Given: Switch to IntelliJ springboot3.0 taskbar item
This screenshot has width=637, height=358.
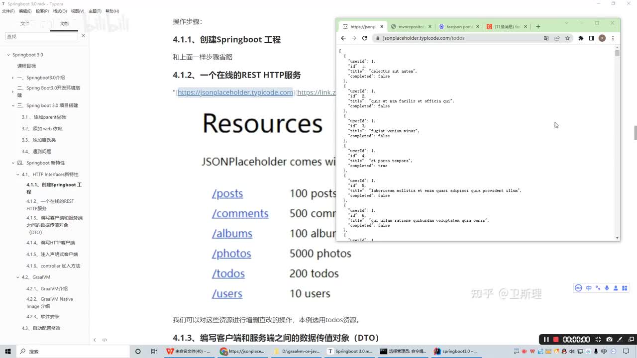Looking at the screenshot, I should 456,352.
